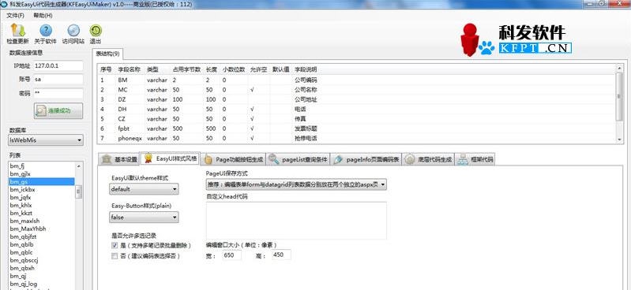Select bm_qblb in the table list

tap(41, 244)
